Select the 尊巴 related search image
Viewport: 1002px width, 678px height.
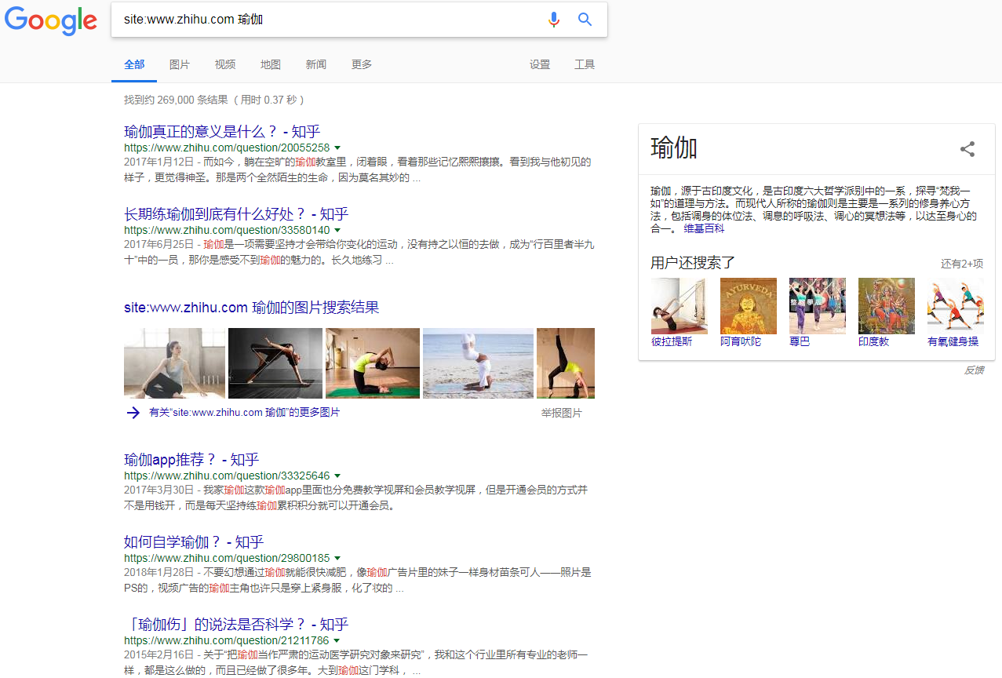click(817, 306)
